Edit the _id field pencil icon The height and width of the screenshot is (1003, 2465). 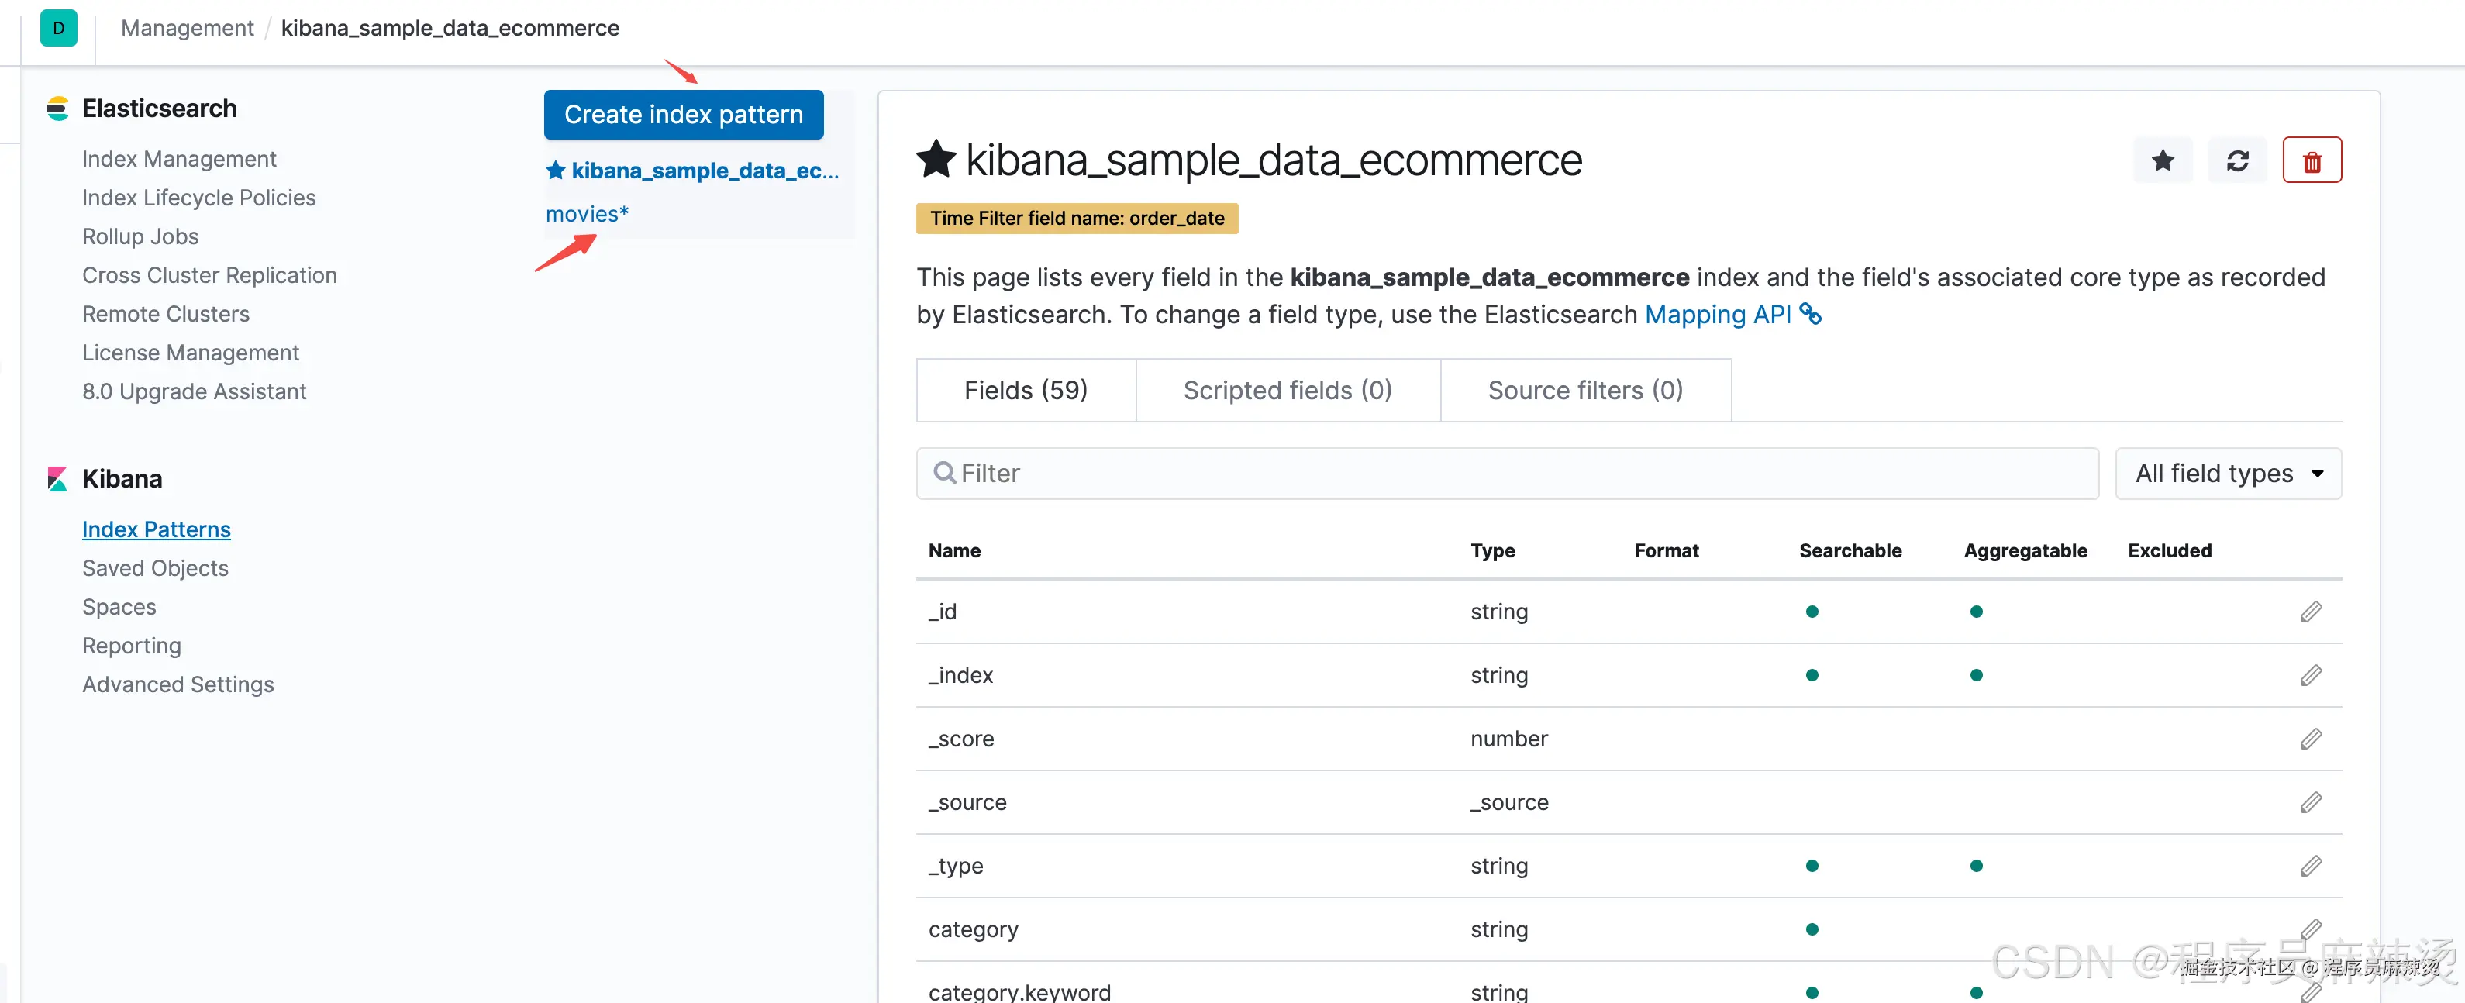coord(2310,612)
